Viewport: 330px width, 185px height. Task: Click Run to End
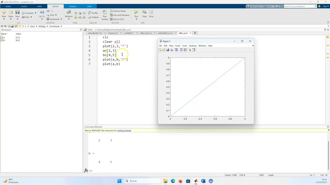point(117,19)
